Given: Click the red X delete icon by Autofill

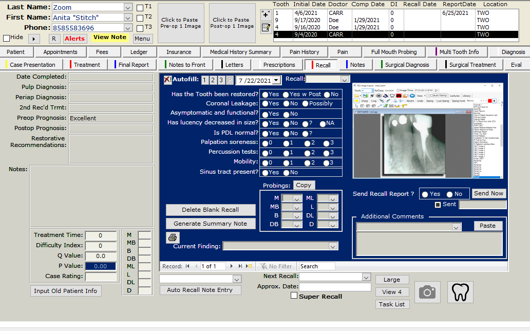Looking at the screenshot, I should (x=167, y=80).
